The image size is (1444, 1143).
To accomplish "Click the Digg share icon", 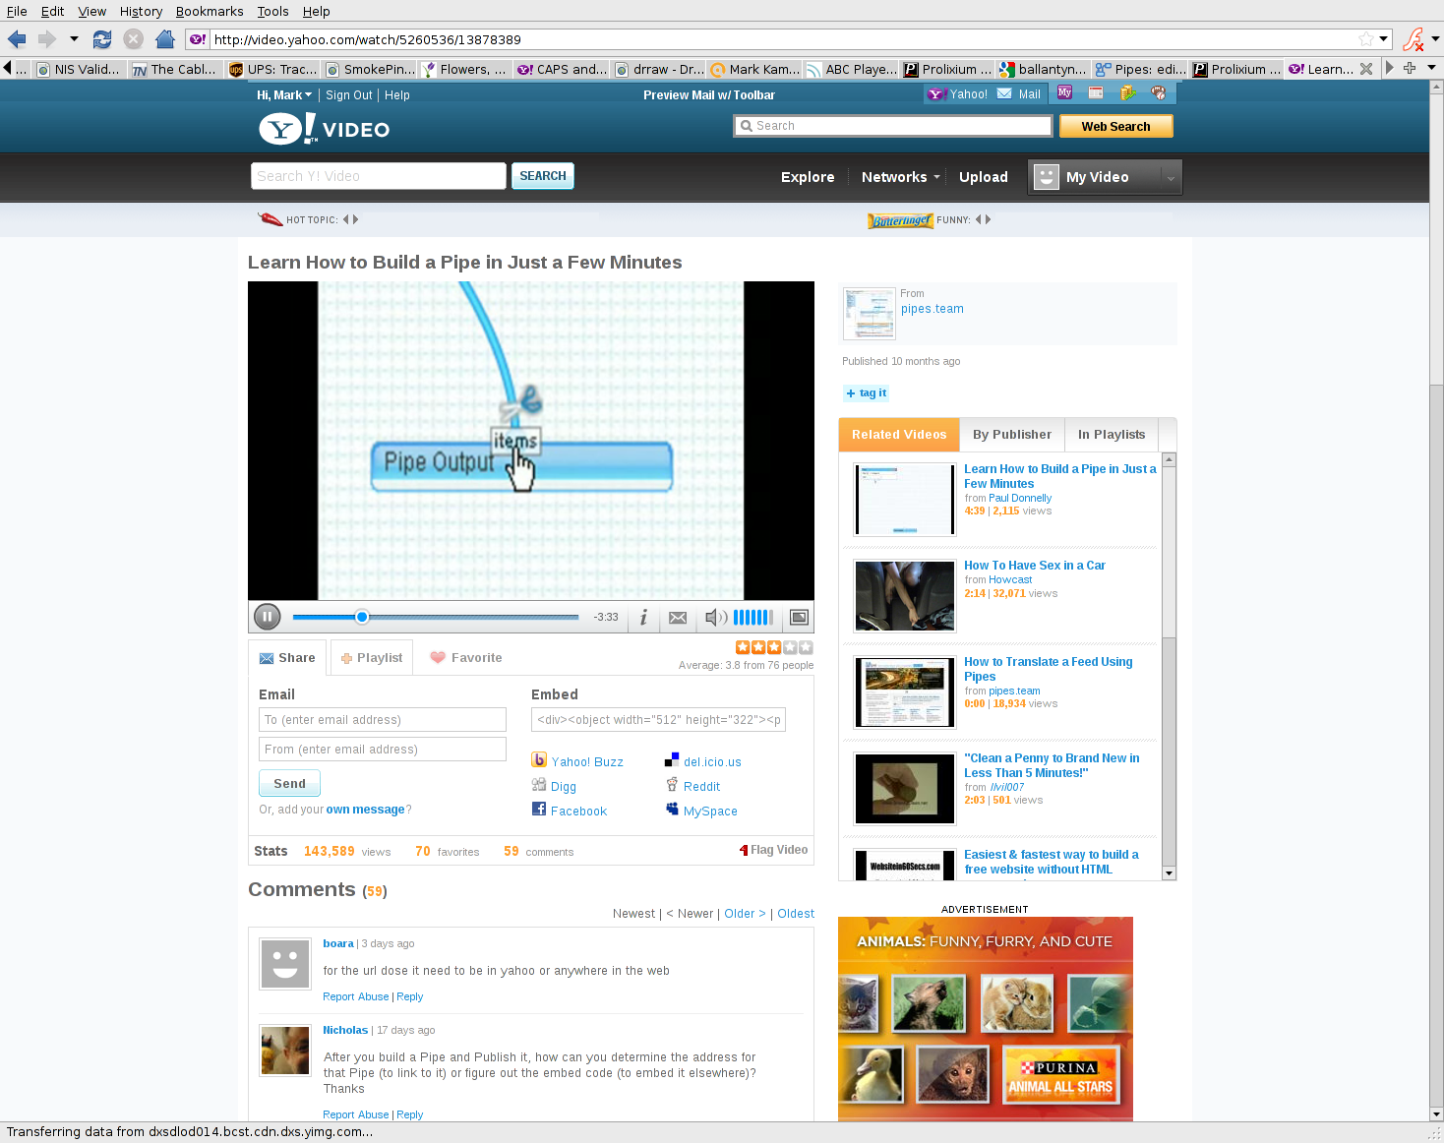I will pos(539,785).
